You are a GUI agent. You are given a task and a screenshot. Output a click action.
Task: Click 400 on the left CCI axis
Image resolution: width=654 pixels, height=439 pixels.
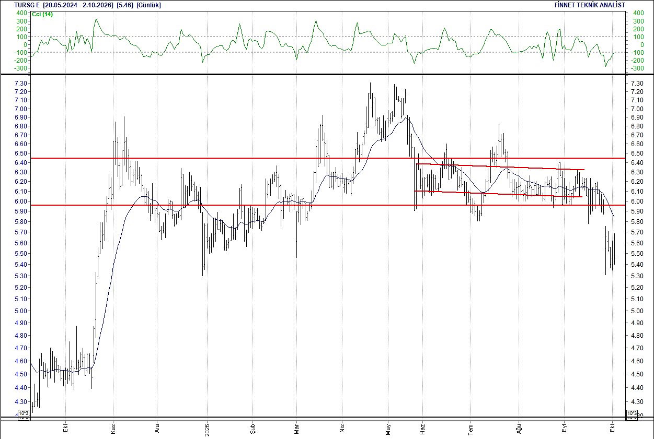pos(21,13)
